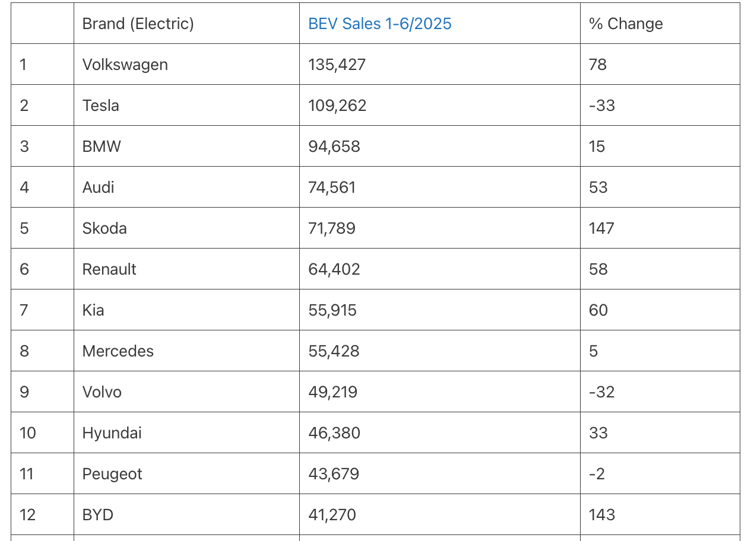Click the Skoda brand cell

(104, 228)
